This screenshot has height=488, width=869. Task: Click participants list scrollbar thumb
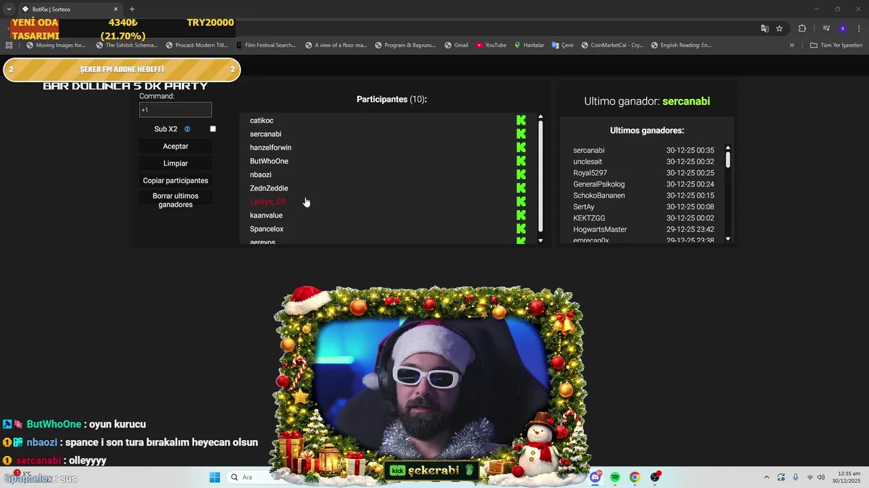(540, 176)
